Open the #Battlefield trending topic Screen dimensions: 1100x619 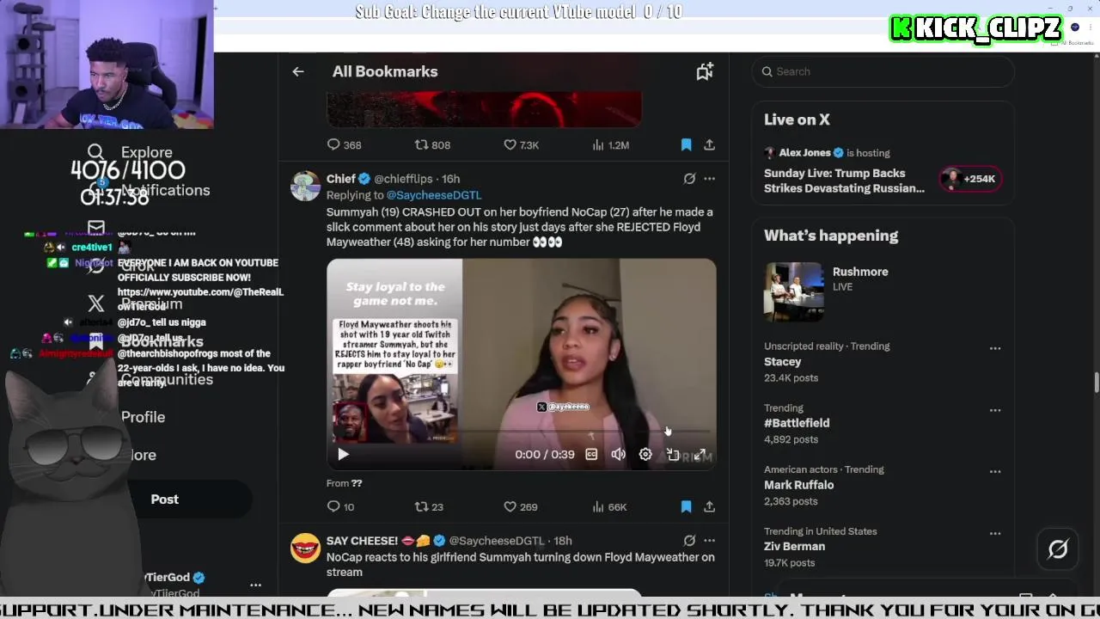(x=797, y=423)
